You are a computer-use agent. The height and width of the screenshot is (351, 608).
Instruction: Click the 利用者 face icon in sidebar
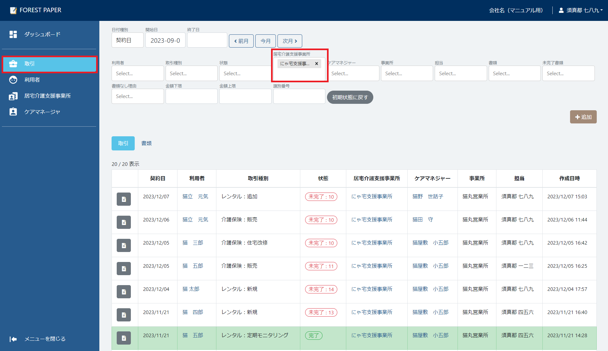(13, 80)
